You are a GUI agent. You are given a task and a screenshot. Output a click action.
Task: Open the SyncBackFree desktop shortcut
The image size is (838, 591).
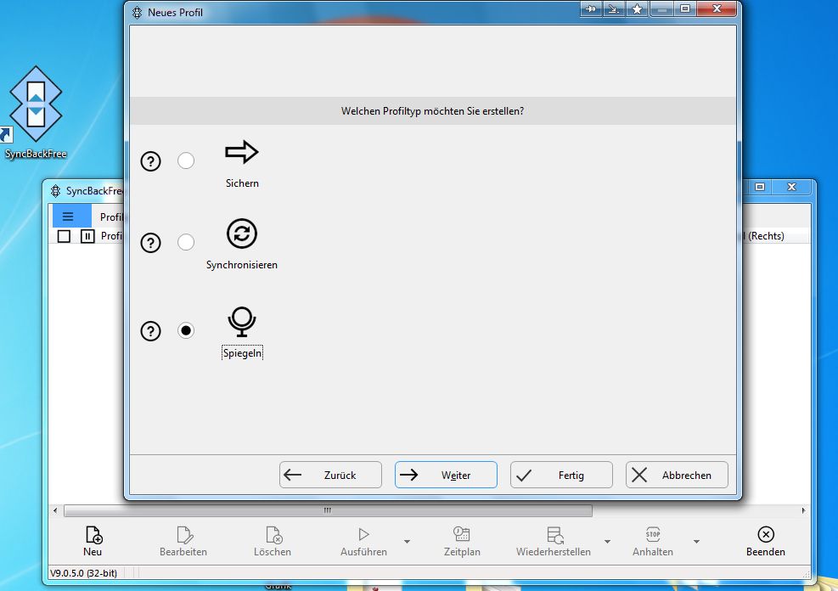click(36, 112)
